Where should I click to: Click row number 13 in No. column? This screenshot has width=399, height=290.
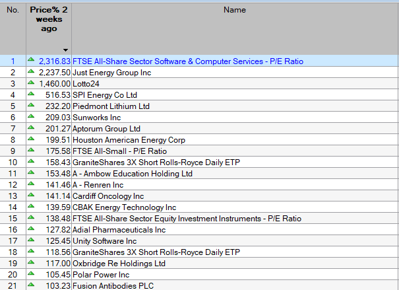point(13,196)
